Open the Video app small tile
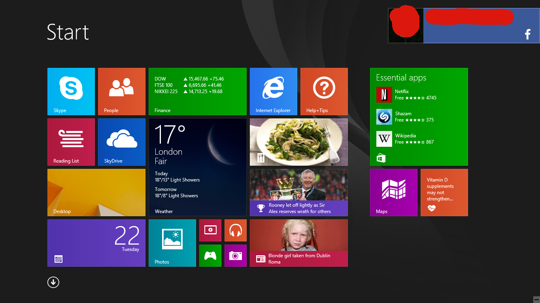 pos(210,230)
